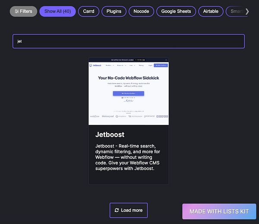Click the Jetboost card title

(110, 134)
